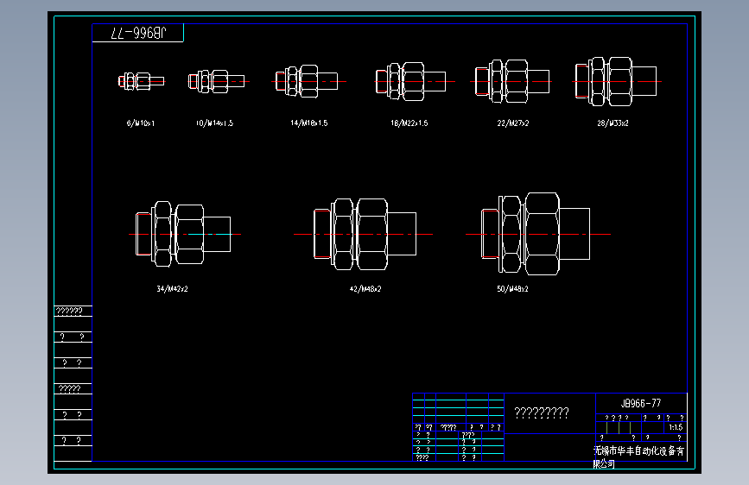Click the mirrored JB966-77 label in the top-left box
749x485 pixels.
point(138,33)
